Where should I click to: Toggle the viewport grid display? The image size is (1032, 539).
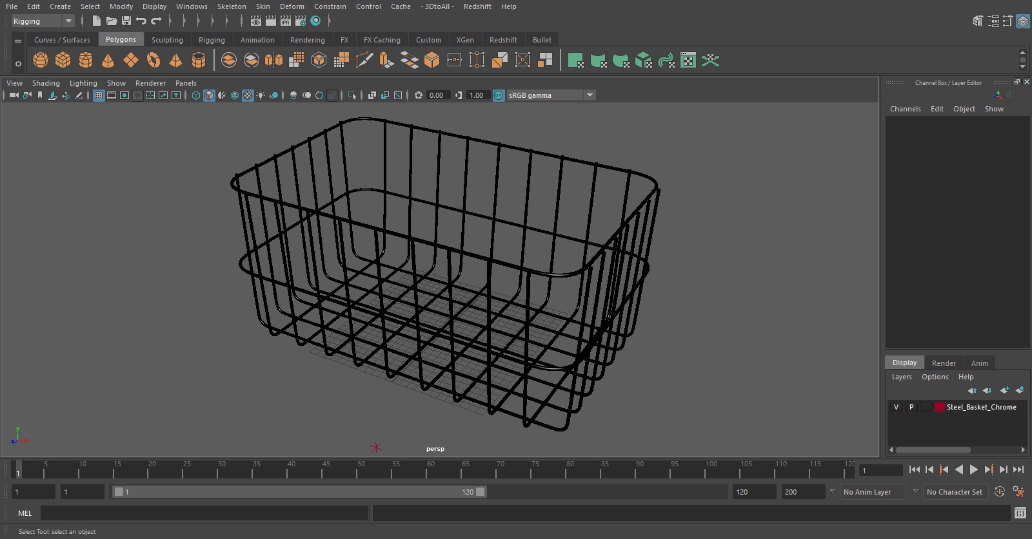click(x=99, y=95)
